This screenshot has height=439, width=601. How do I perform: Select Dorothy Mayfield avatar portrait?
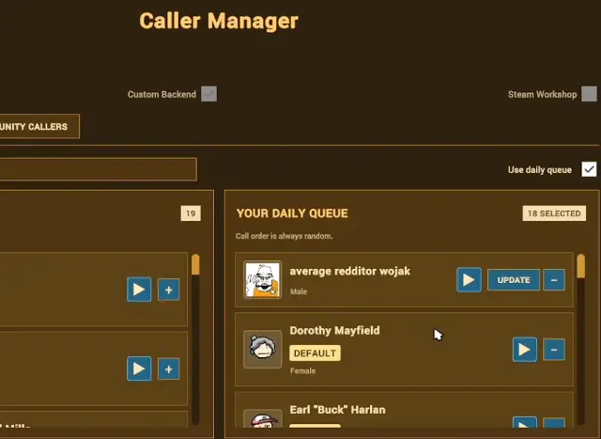pos(263,349)
